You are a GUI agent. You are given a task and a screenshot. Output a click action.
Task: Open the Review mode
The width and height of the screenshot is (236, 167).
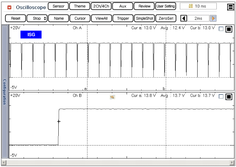[144, 6]
